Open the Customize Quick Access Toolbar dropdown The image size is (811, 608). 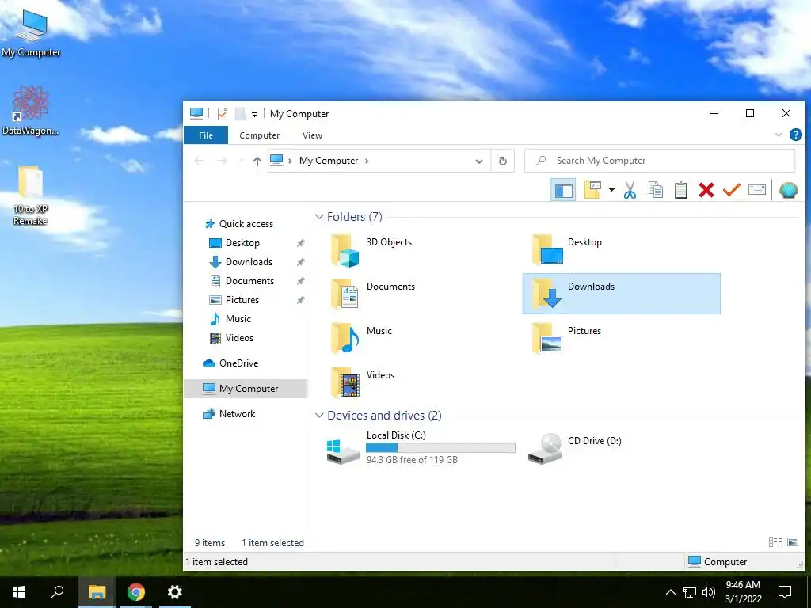pyautogui.click(x=254, y=114)
